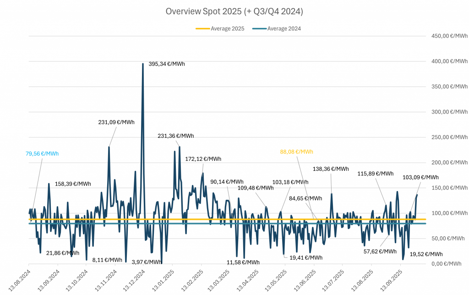Viewport: 469px width, 295px height.
Task: Select the yellow 88,08 €/MWh average label
Action: point(296,152)
